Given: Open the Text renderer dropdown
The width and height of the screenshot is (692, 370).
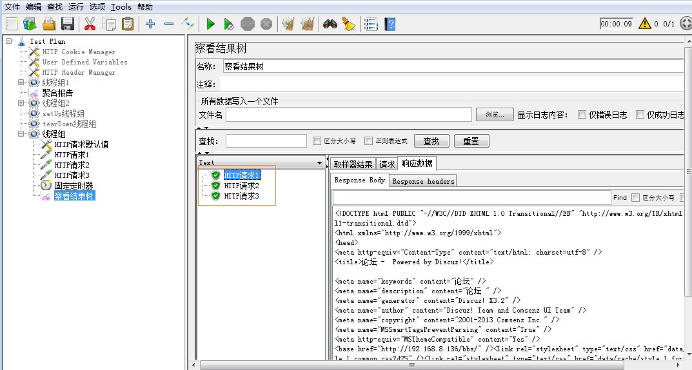Looking at the screenshot, I should 261,162.
